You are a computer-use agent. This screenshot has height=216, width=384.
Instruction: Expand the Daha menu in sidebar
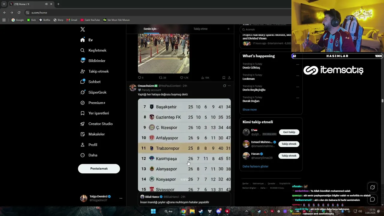pos(89,155)
